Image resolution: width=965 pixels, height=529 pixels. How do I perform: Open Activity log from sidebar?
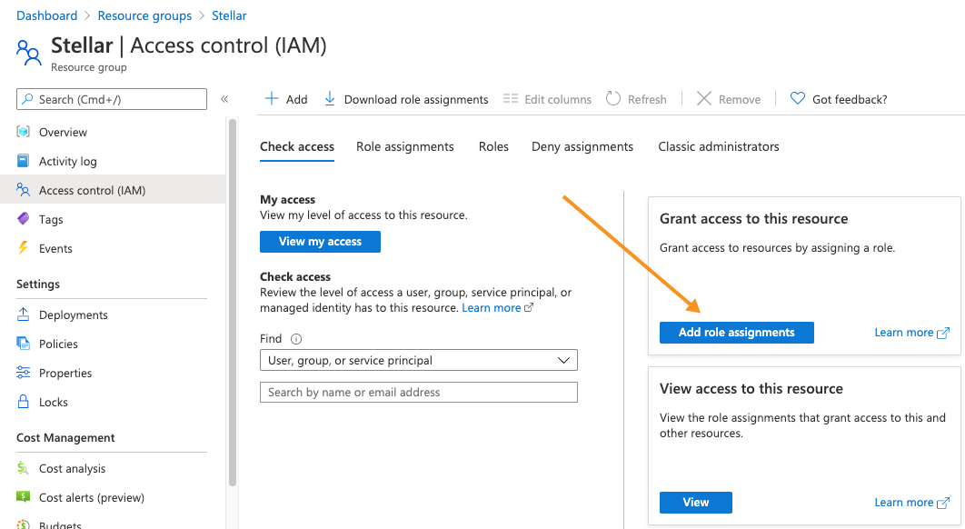[67, 161]
